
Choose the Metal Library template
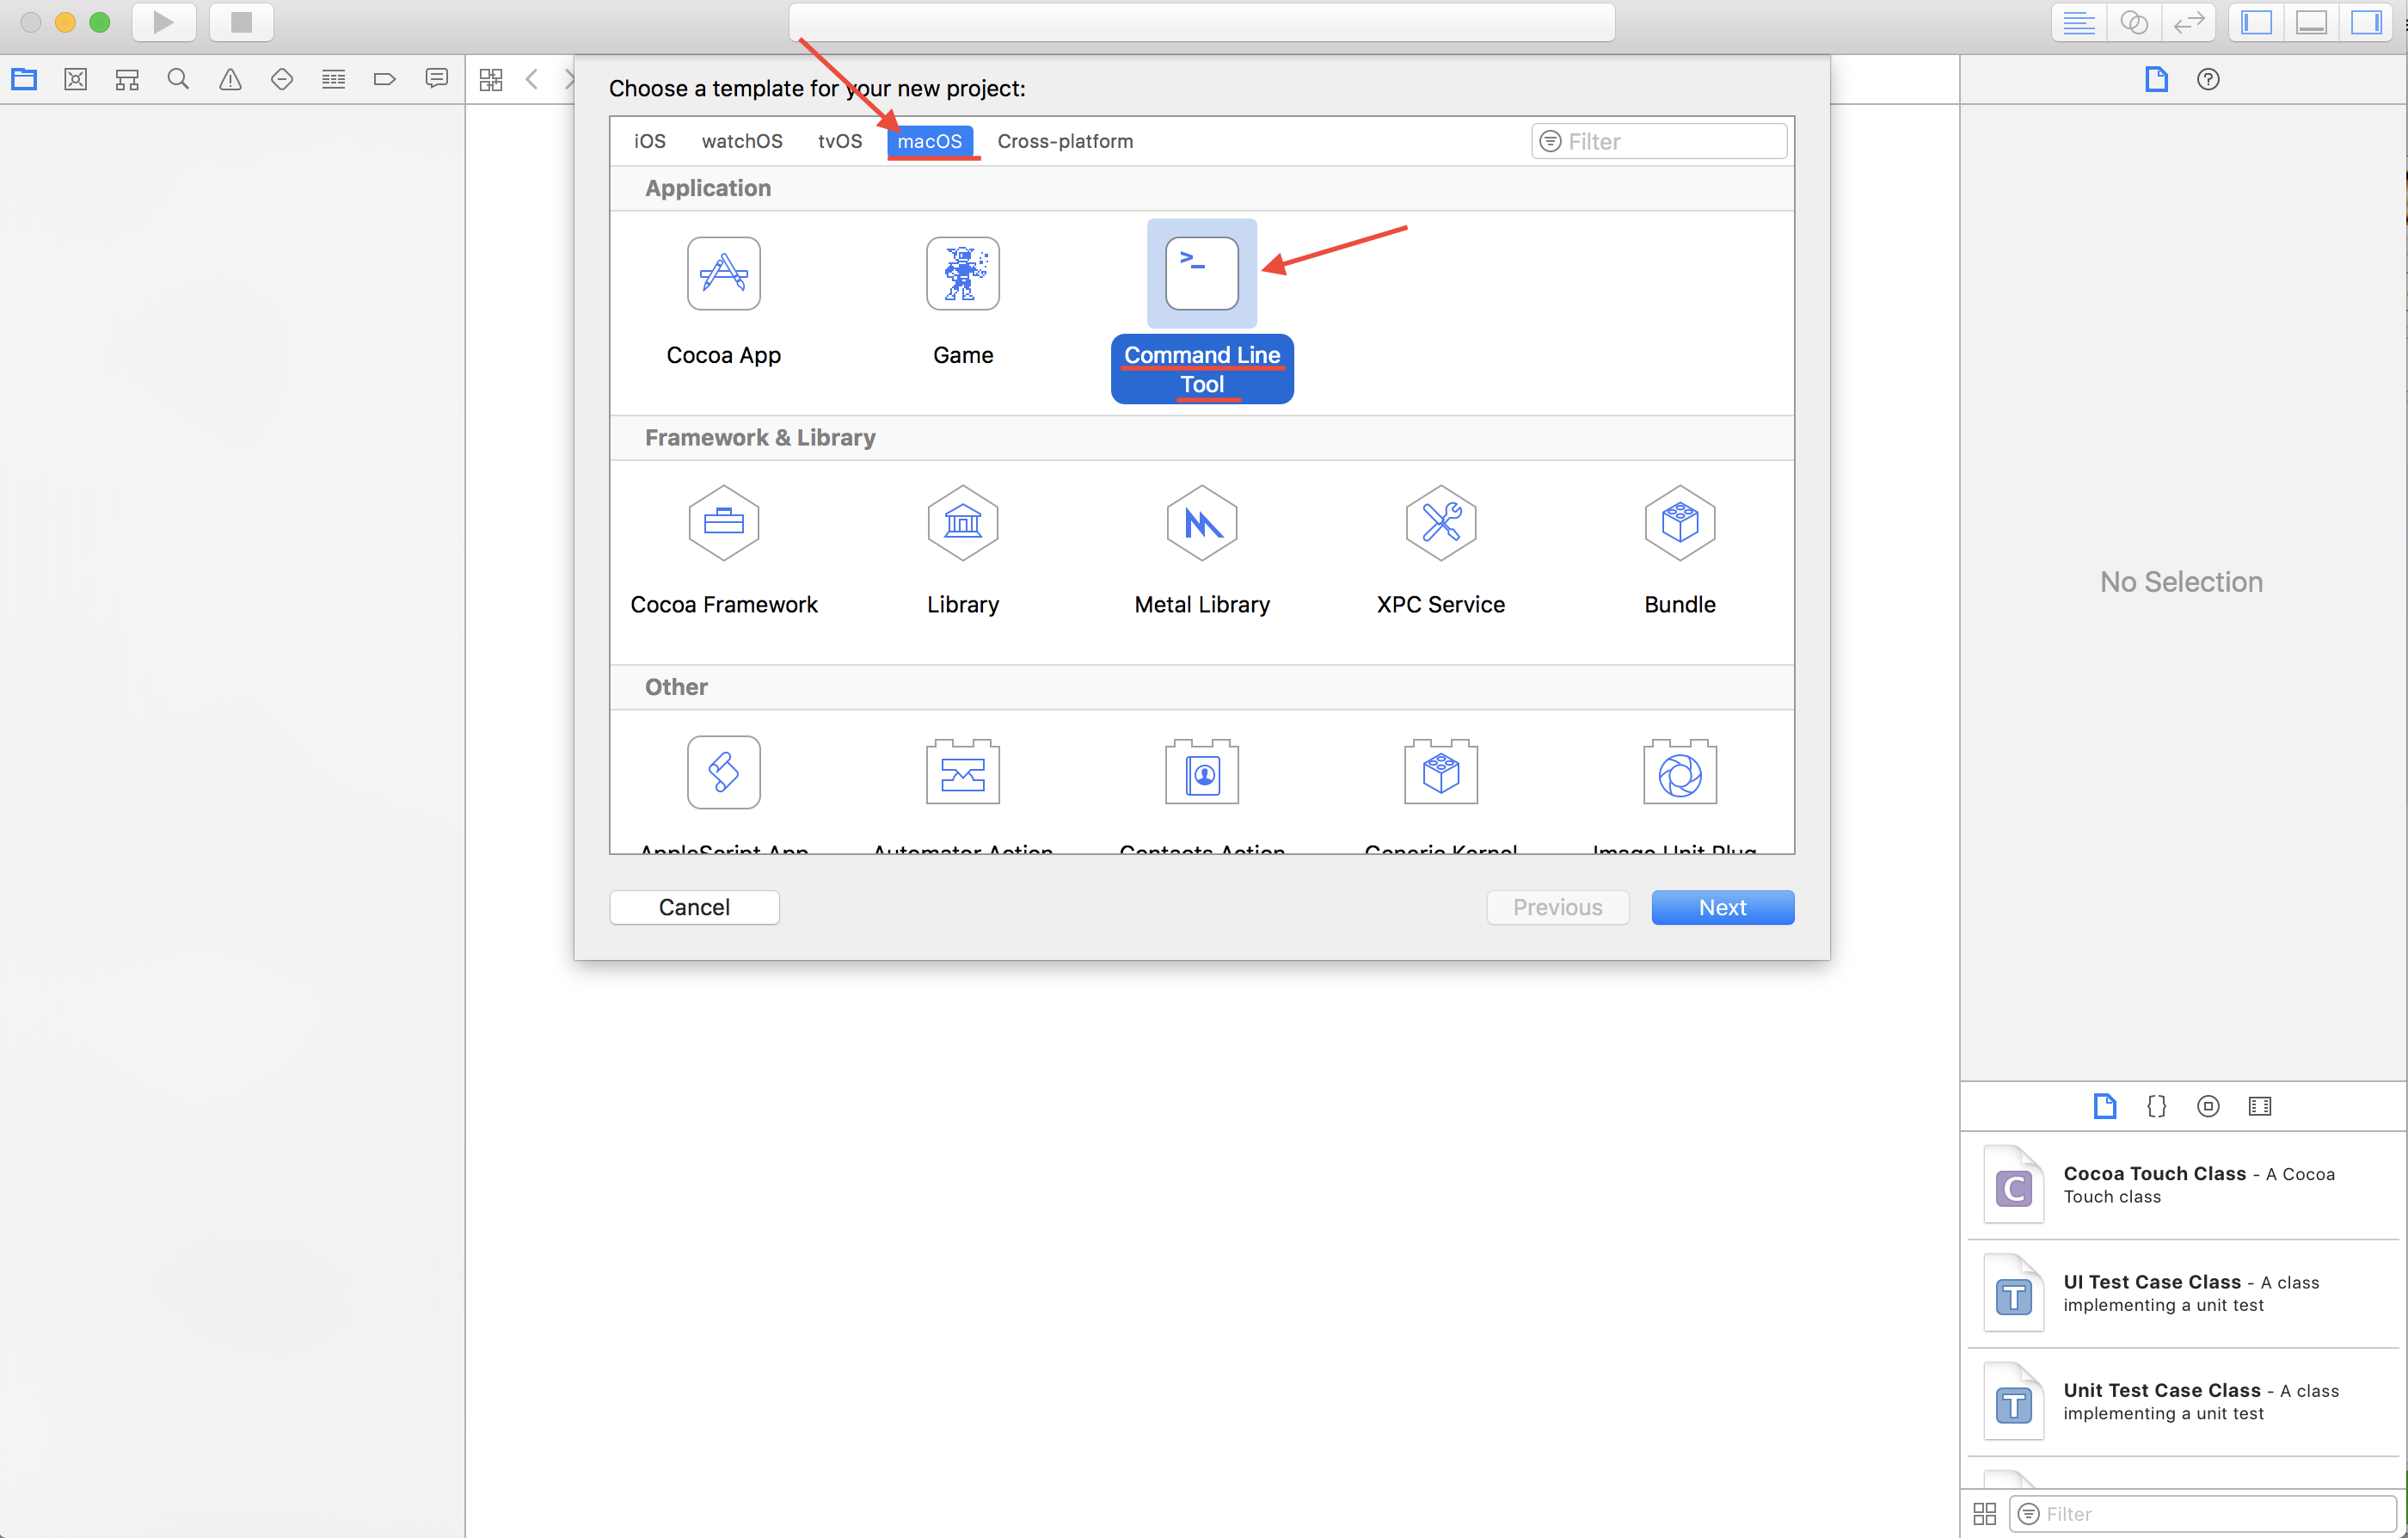(x=1202, y=551)
